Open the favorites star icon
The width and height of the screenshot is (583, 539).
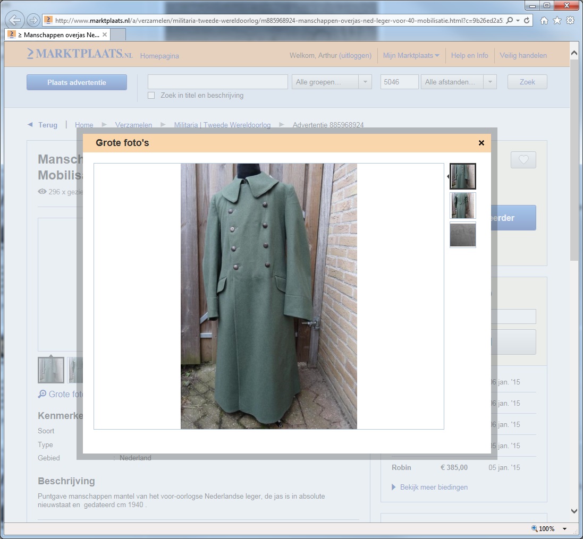[x=556, y=20]
